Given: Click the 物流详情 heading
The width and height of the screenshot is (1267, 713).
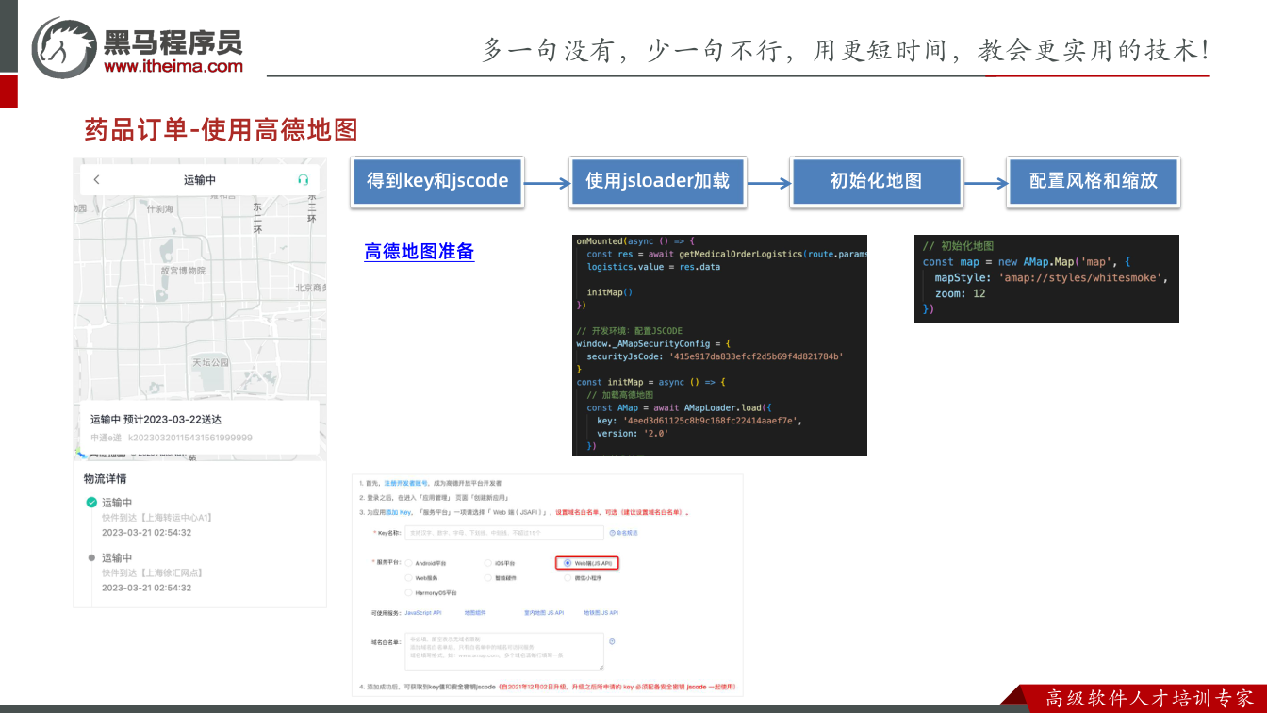Looking at the screenshot, I should [105, 479].
